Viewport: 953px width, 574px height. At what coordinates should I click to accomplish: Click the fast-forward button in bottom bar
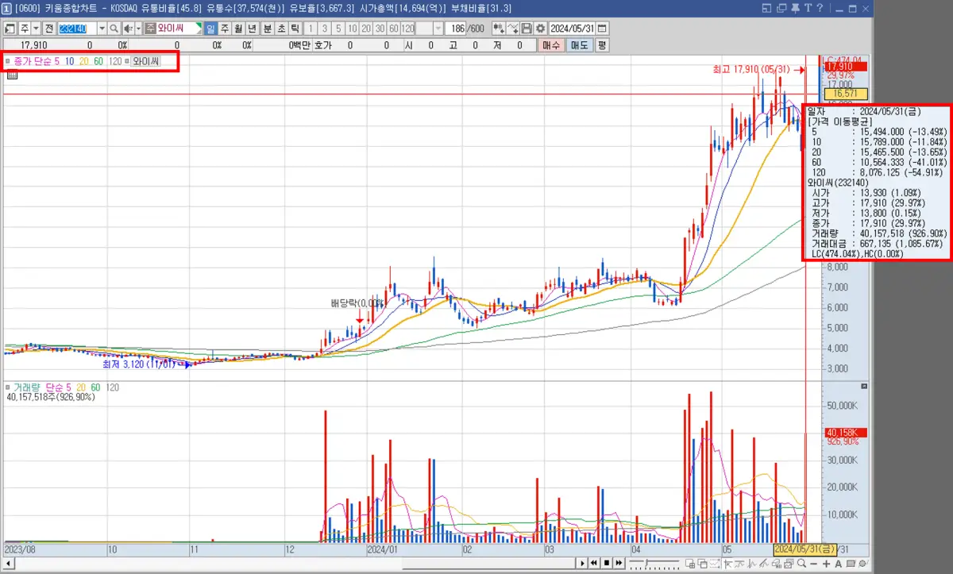(619, 563)
